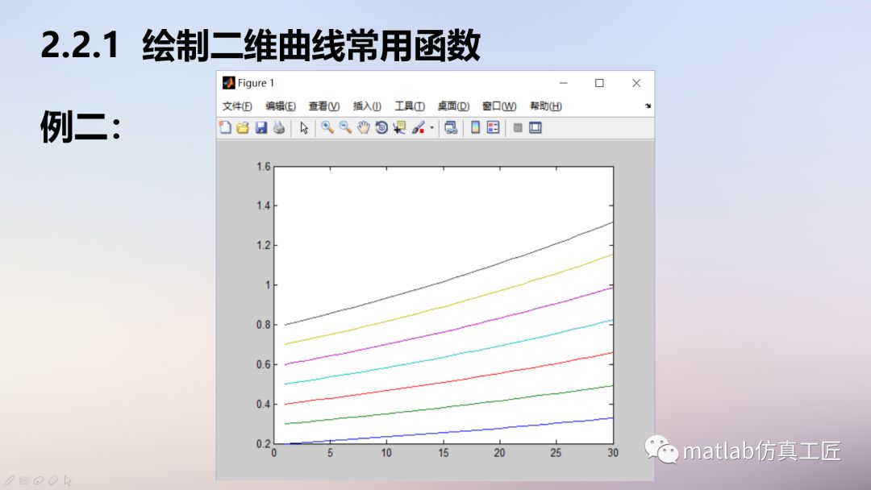The image size is (871, 490).
Task: Open a file using the Open folder icon
Action: pos(242,127)
